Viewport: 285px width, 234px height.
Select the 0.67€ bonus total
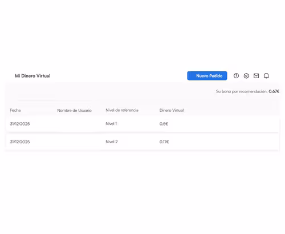pyautogui.click(x=274, y=91)
